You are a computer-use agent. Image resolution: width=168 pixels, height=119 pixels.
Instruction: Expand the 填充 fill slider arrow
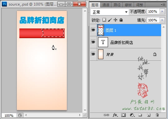(x=162, y=20)
